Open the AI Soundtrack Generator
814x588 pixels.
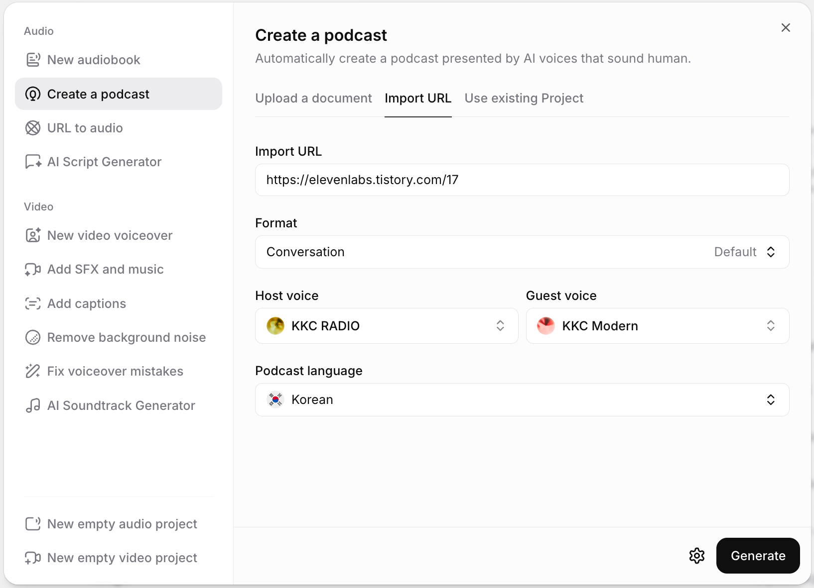pyautogui.click(x=121, y=405)
